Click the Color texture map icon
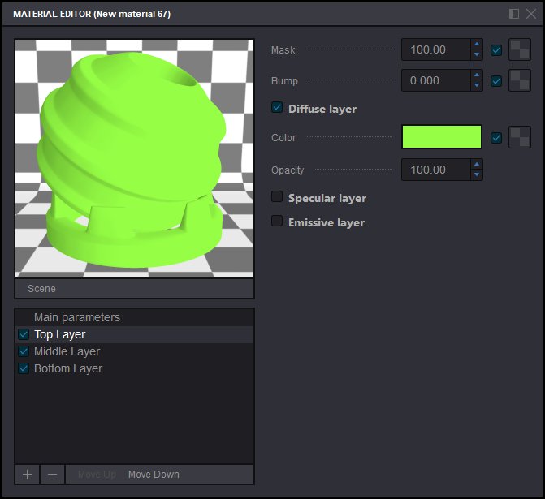 pos(520,138)
